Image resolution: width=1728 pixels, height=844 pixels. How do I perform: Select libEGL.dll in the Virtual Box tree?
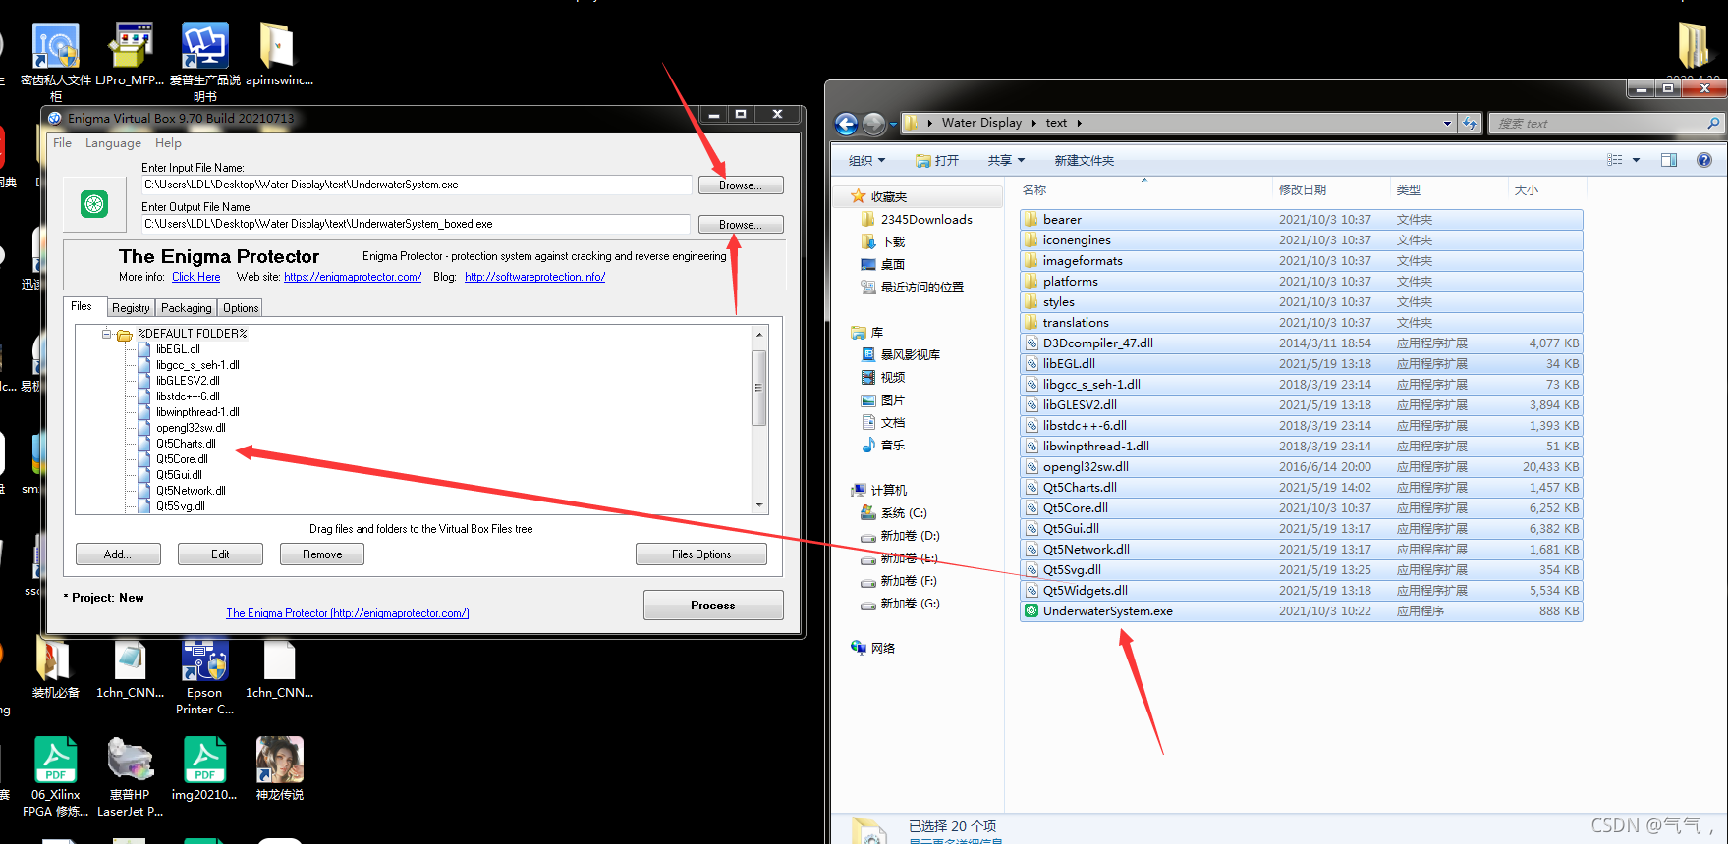[178, 349]
